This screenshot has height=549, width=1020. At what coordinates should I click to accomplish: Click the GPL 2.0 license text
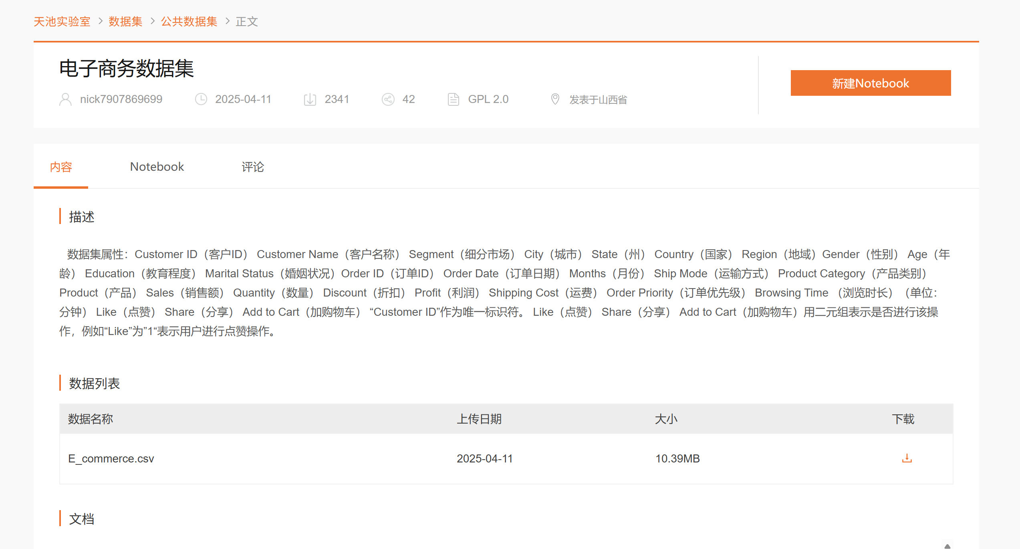pos(488,99)
